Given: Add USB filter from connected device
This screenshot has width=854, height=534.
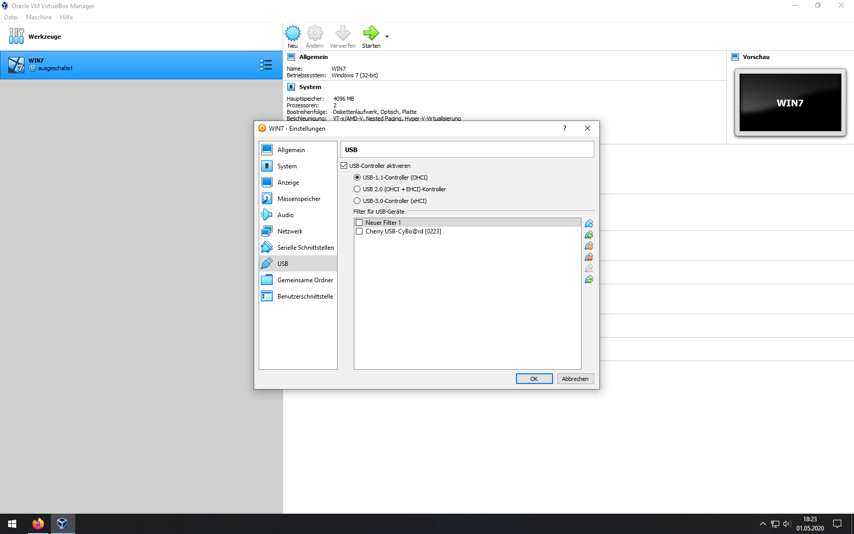Looking at the screenshot, I should tap(589, 235).
